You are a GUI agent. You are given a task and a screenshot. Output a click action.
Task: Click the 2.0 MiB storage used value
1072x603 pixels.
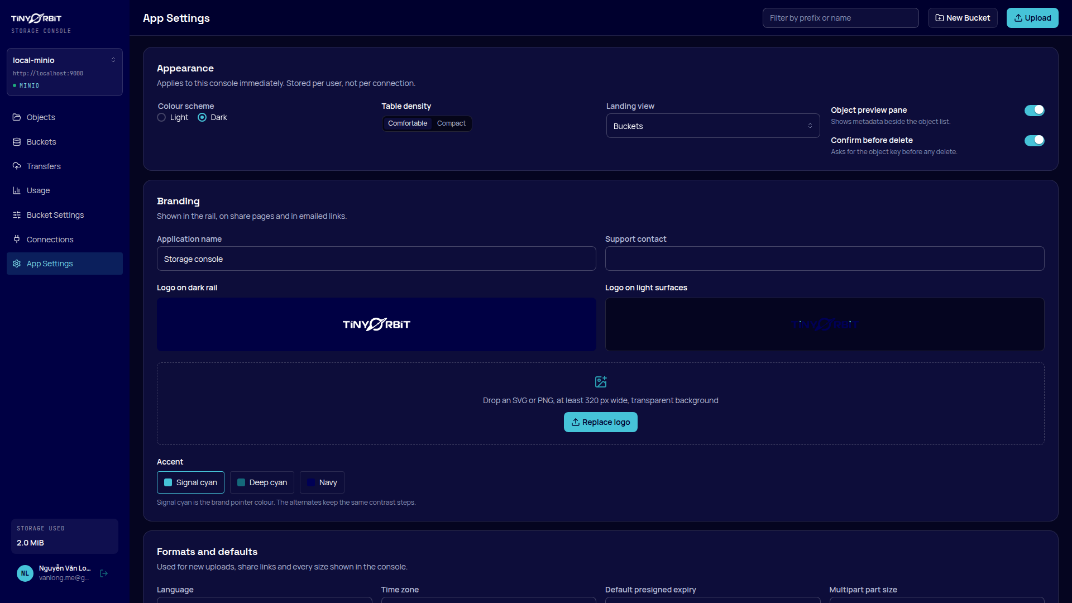[x=30, y=543]
